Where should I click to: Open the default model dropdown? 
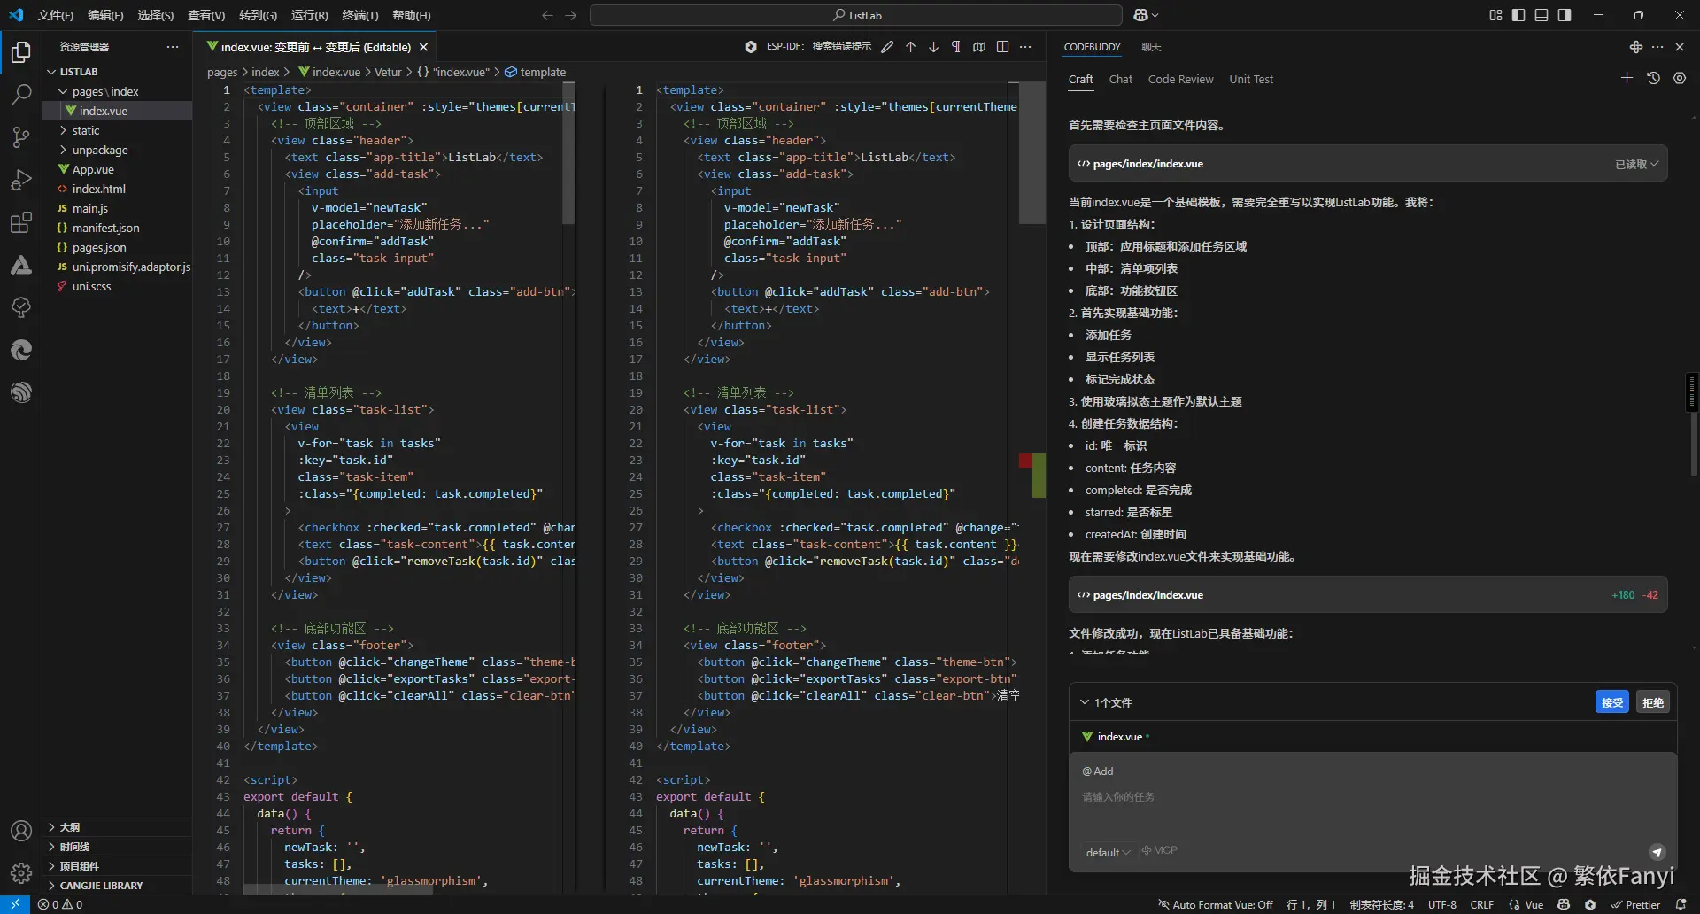[x=1108, y=852]
